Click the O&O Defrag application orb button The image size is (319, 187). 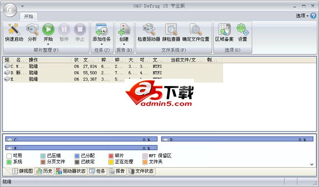[x=10, y=10]
